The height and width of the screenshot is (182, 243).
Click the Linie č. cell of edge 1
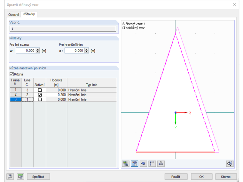coord(27,90)
